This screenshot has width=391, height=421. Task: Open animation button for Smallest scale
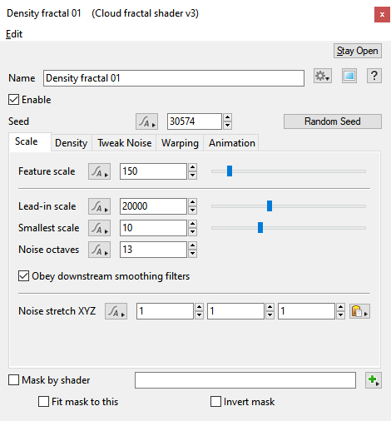pos(99,228)
